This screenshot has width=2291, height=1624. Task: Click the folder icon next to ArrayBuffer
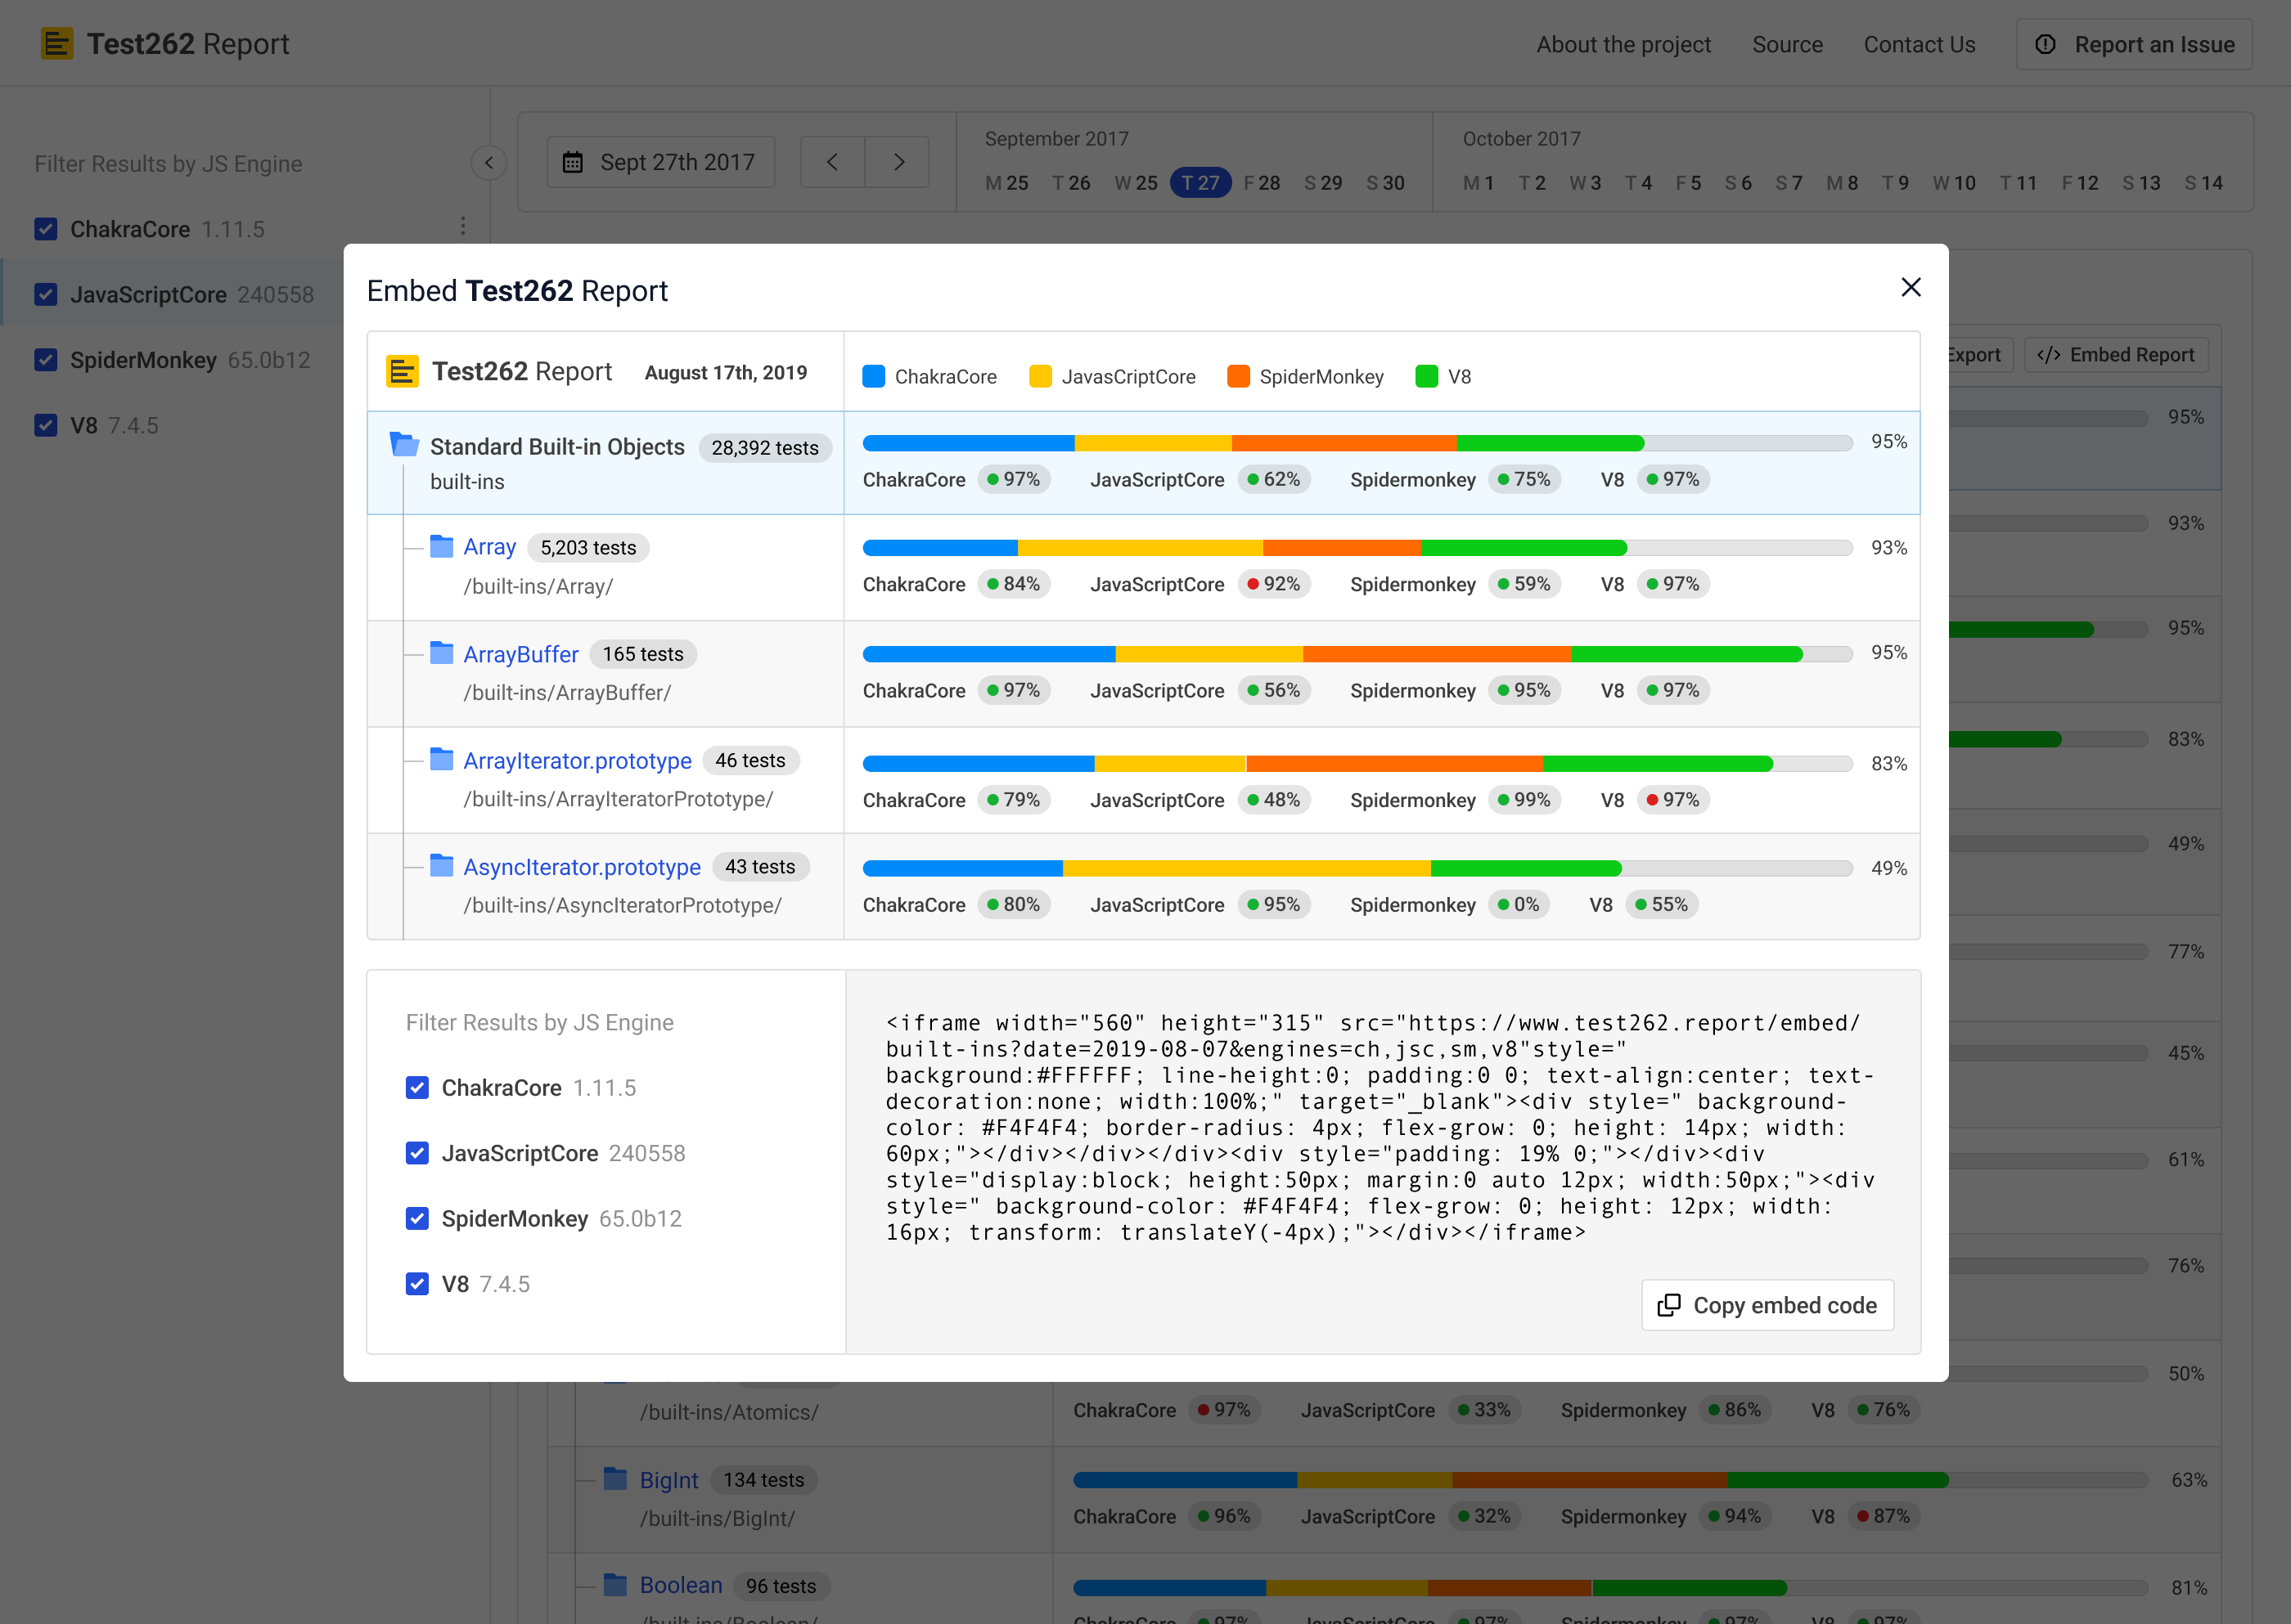[441, 653]
